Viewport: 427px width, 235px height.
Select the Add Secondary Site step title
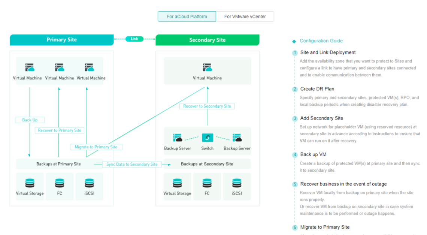322,118
